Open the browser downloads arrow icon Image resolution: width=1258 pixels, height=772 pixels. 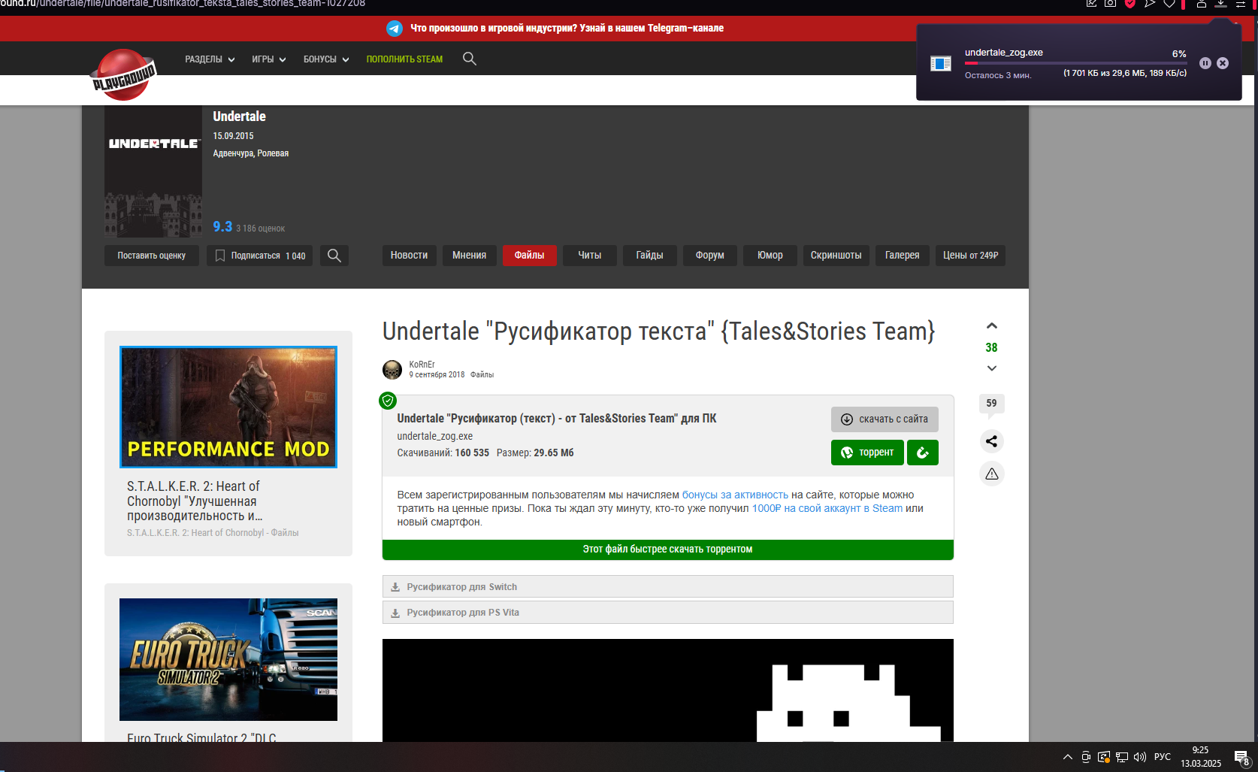click(1221, 4)
